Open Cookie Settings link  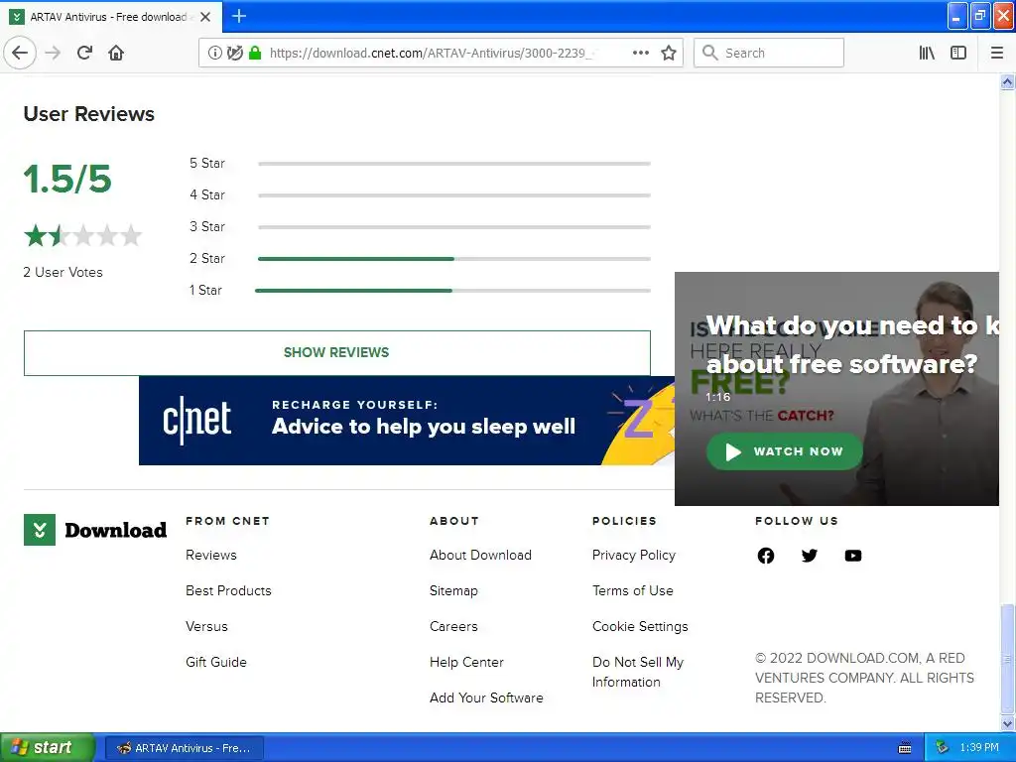[640, 626]
